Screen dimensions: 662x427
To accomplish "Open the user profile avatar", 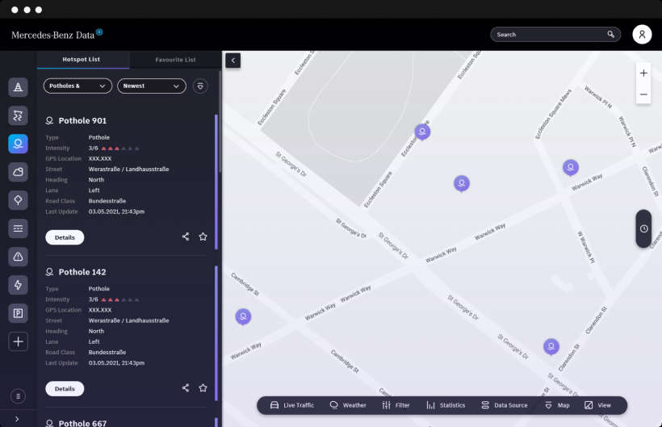I will pos(642,35).
